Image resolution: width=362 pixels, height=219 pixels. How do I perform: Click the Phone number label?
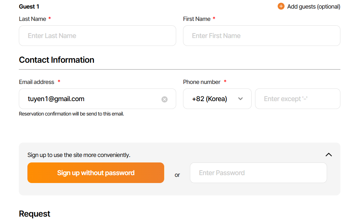pyautogui.click(x=202, y=82)
